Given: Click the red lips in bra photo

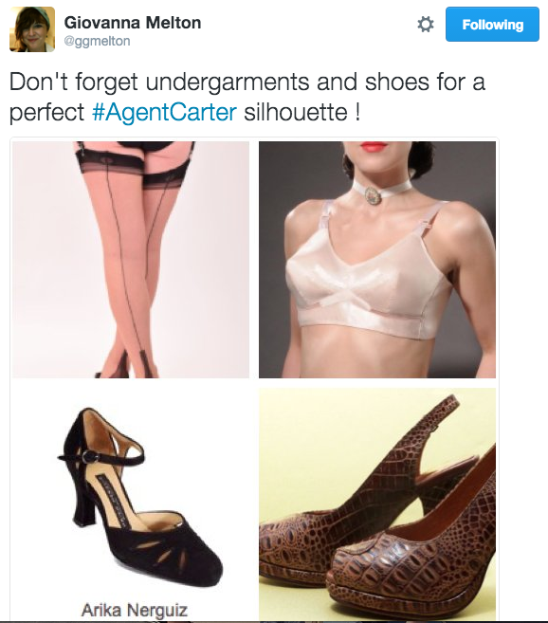Looking at the screenshot, I should pyautogui.click(x=373, y=147).
